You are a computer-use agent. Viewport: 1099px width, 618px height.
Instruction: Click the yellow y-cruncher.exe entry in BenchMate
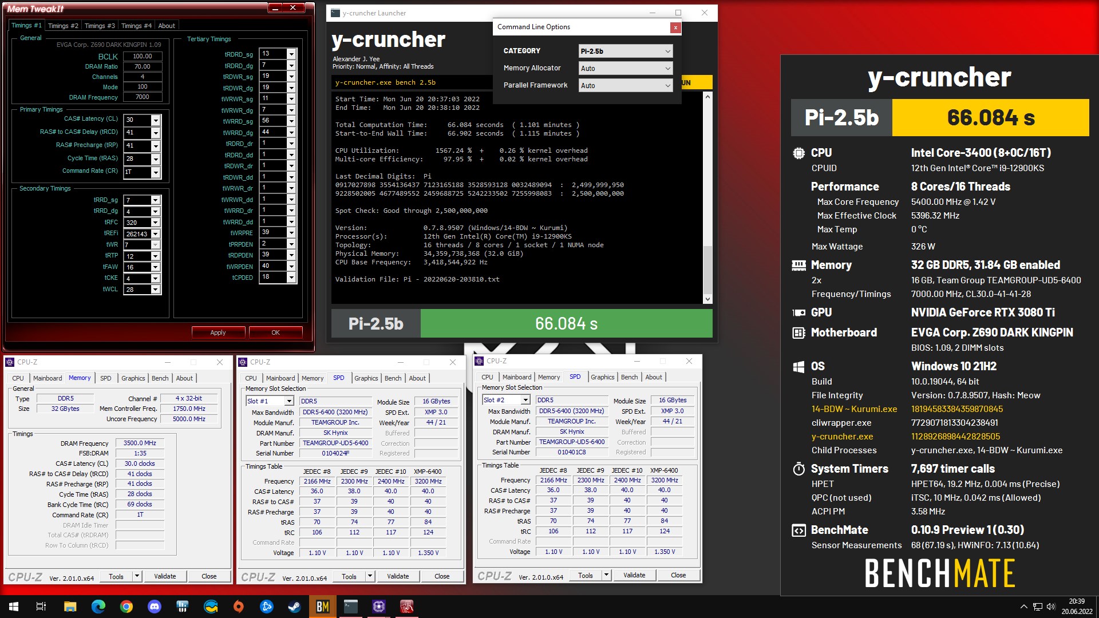(842, 437)
